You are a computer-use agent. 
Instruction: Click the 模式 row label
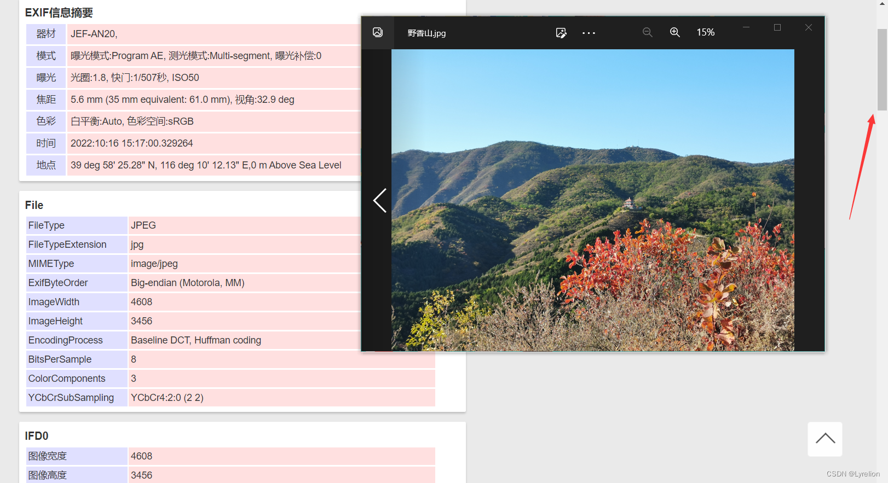coord(46,56)
